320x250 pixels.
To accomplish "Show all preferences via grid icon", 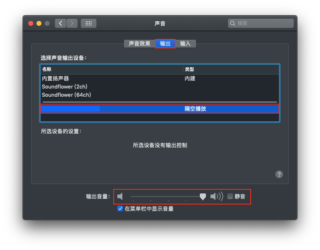I will [88, 23].
